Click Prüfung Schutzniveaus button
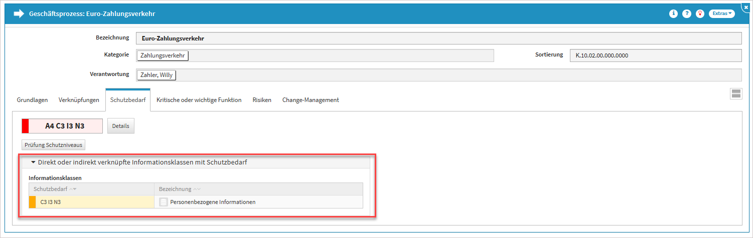This screenshot has width=753, height=238. click(53, 145)
